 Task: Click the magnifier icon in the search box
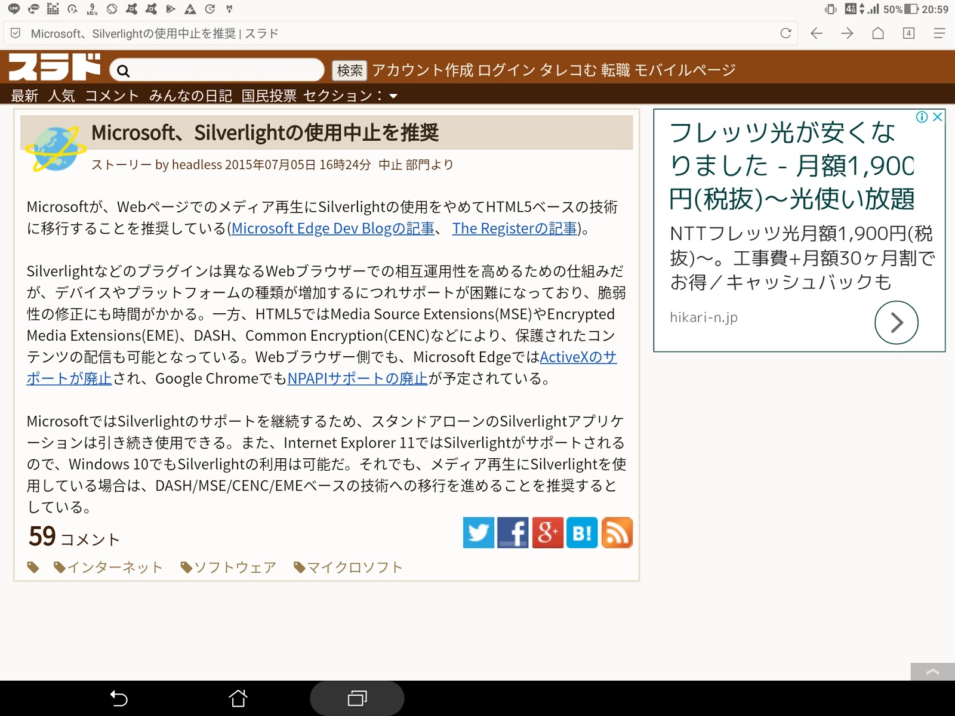(124, 71)
